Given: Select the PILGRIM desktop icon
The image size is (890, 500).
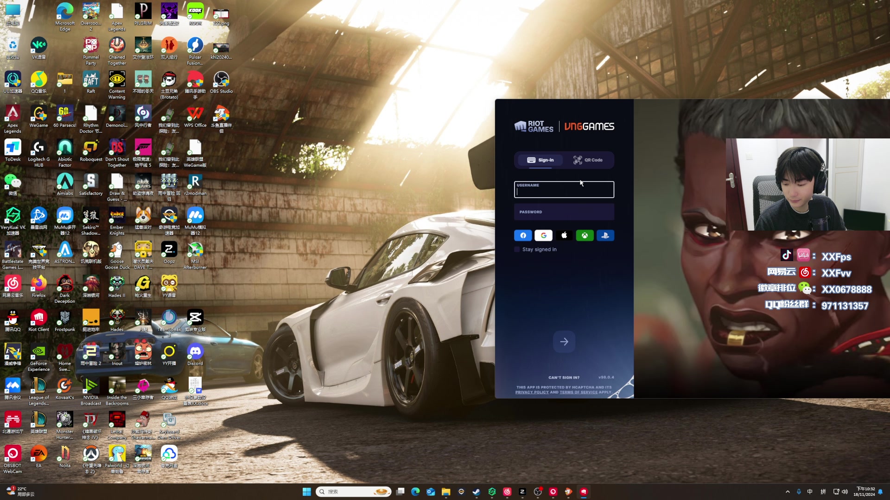Looking at the screenshot, I should (143, 14).
